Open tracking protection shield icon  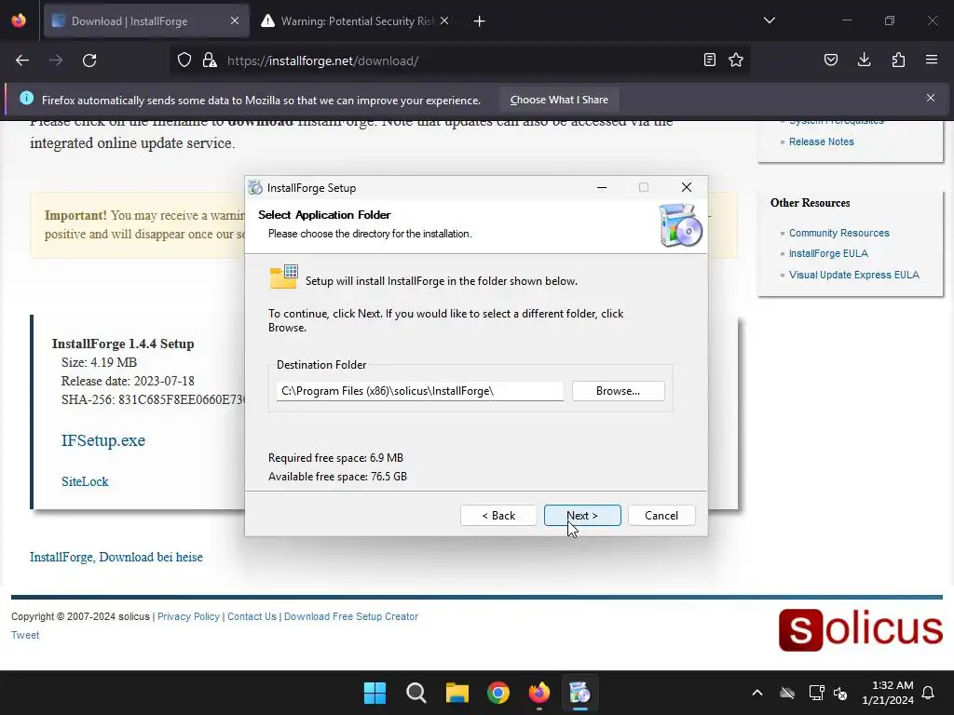tap(184, 61)
